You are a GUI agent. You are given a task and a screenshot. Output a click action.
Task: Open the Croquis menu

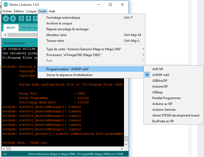31,11
